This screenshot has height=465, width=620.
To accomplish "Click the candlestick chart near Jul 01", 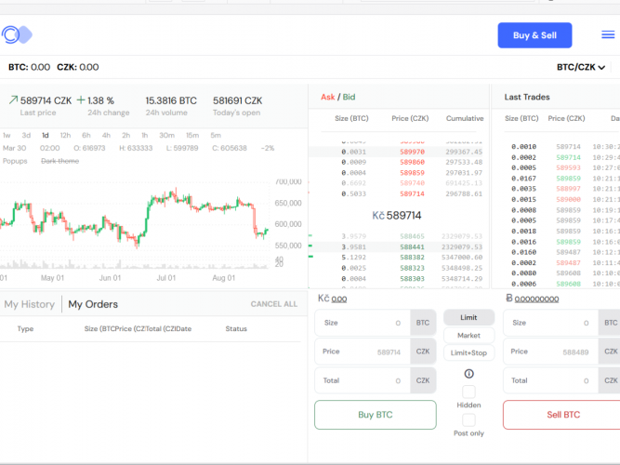I will click(x=166, y=198).
